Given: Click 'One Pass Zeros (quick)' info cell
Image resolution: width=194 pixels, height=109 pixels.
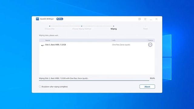Looking at the screenshot, I should click(x=121, y=45).
